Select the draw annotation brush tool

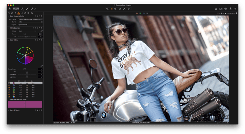click(x=27, y=9)
